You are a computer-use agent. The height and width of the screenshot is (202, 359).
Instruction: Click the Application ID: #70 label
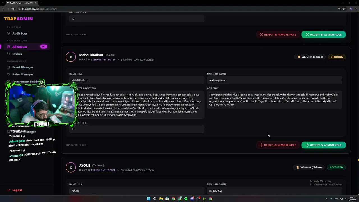tap(76, 35)
